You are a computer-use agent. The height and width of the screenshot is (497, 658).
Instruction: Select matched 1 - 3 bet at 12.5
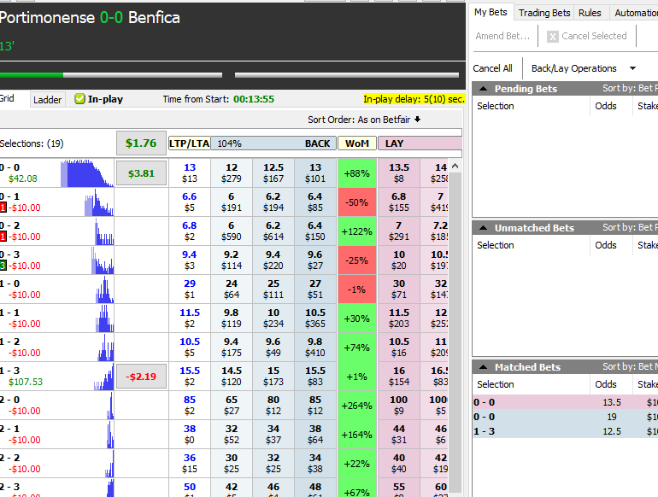tap(565, 431)
